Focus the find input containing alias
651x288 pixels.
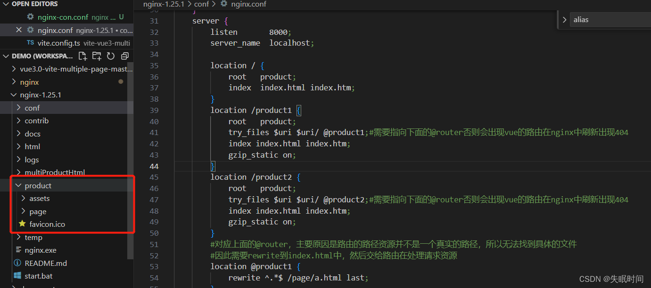tap(610, 20)
